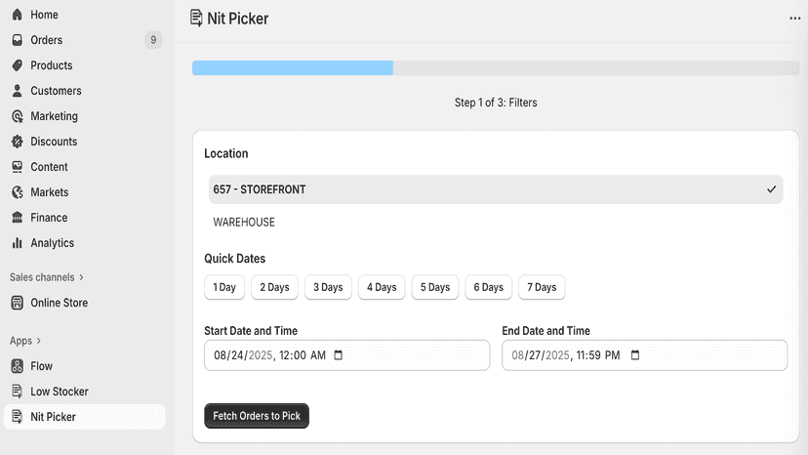The width and height of the screenshot is (808, 455).
Task: Choose the 4 Days quick date
Action: 382,287
